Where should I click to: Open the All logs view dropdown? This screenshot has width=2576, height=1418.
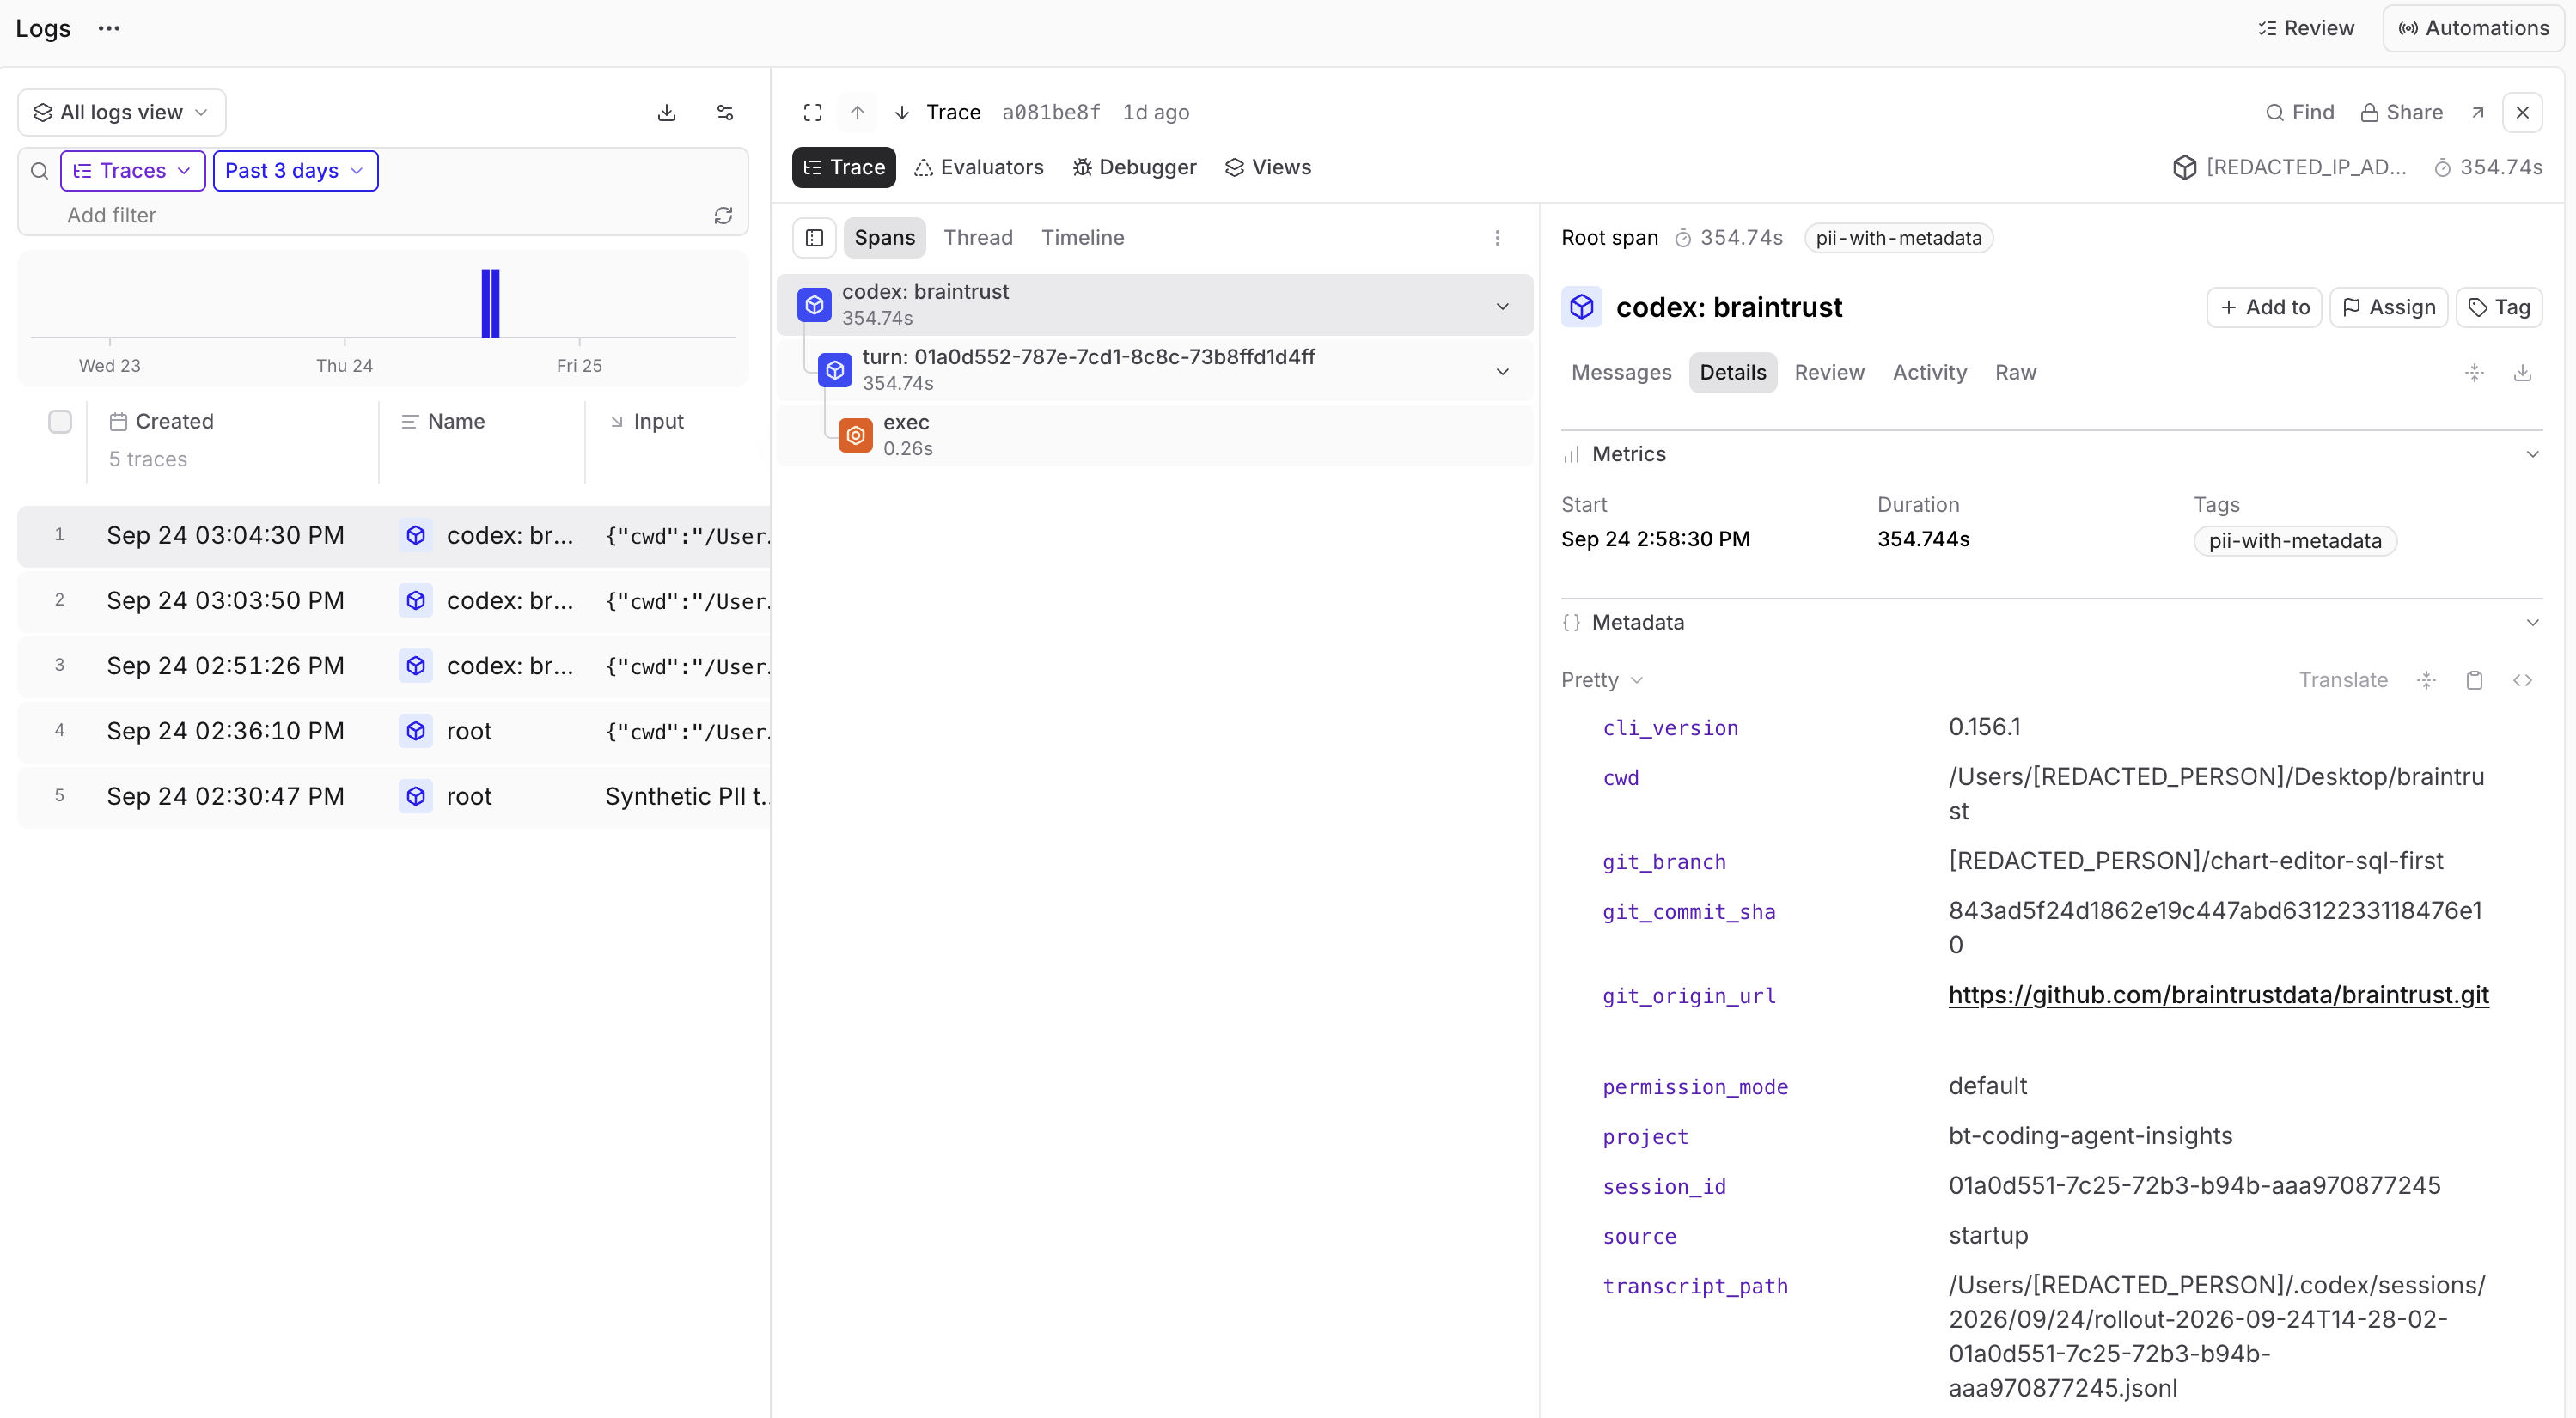point(122,113)
